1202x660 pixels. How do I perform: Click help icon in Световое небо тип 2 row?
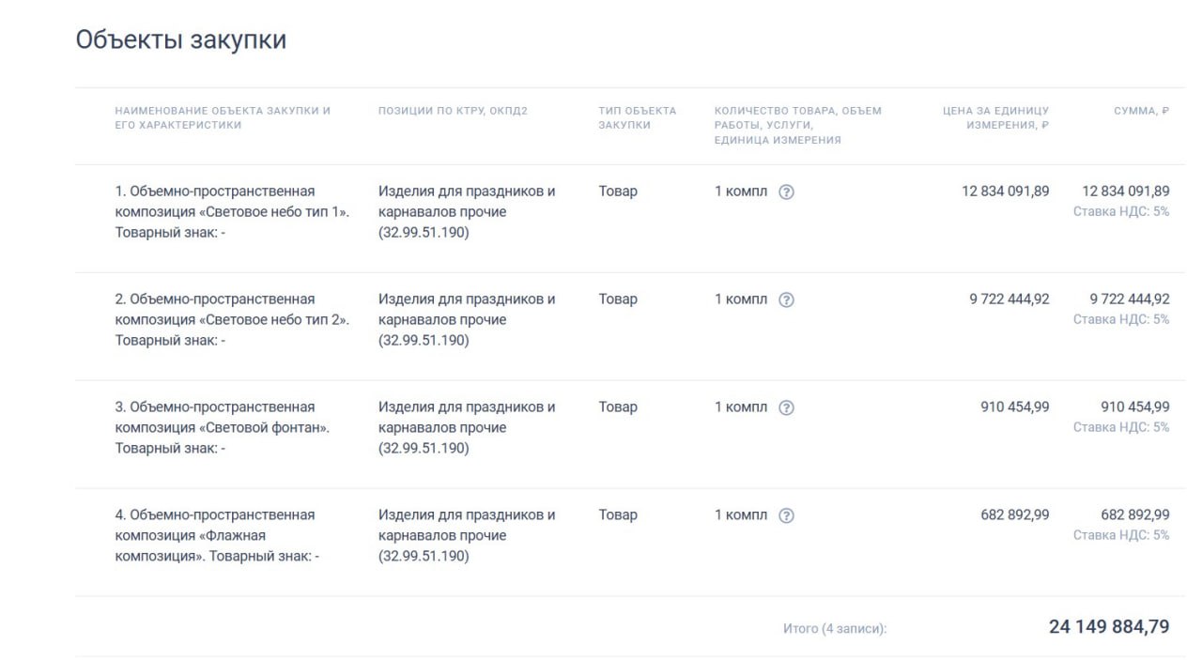[787, 299]
